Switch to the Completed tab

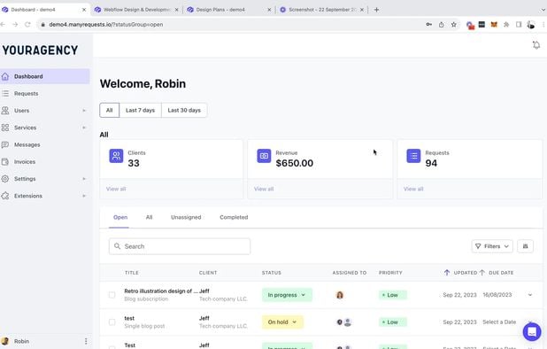pyautogui.click(x=234, y=217)
